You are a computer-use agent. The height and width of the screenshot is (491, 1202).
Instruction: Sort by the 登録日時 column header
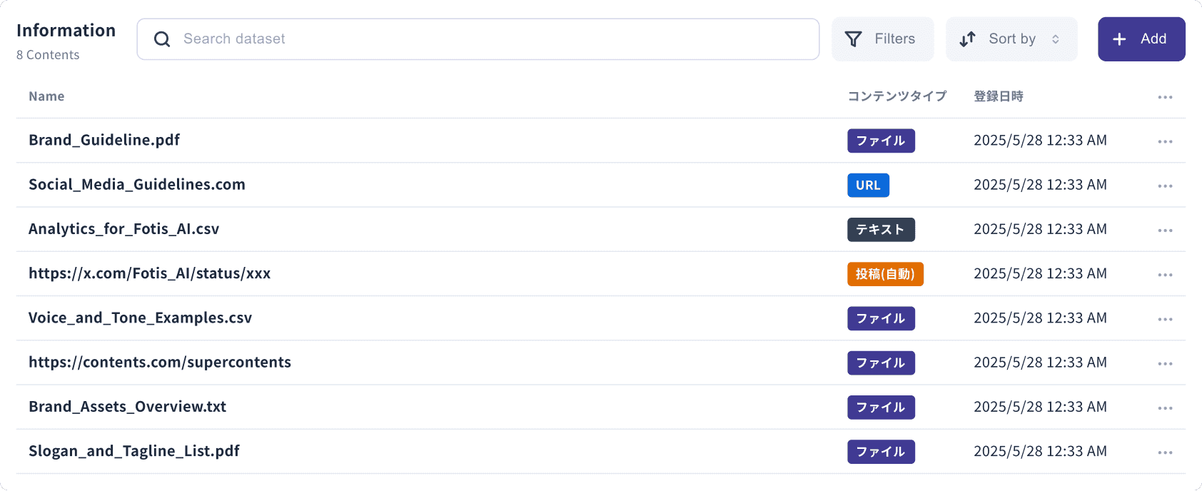(999, 96)
